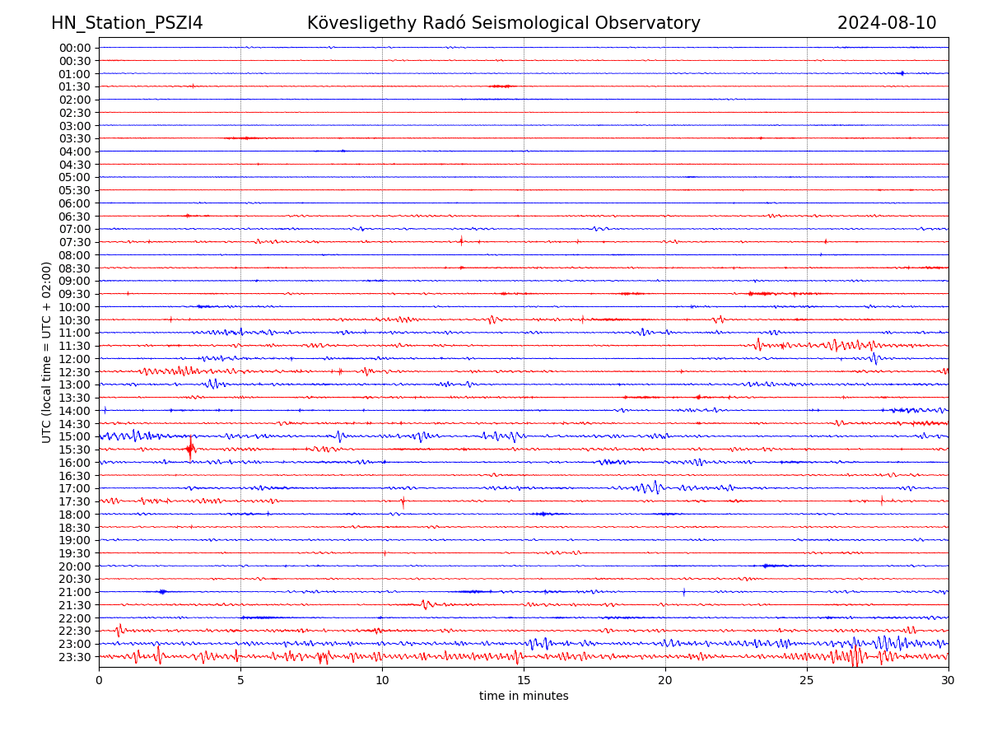Screen dimensions: 988x741
Task: Click the 21:00 row tick label
Action: (x=74, y=592)
